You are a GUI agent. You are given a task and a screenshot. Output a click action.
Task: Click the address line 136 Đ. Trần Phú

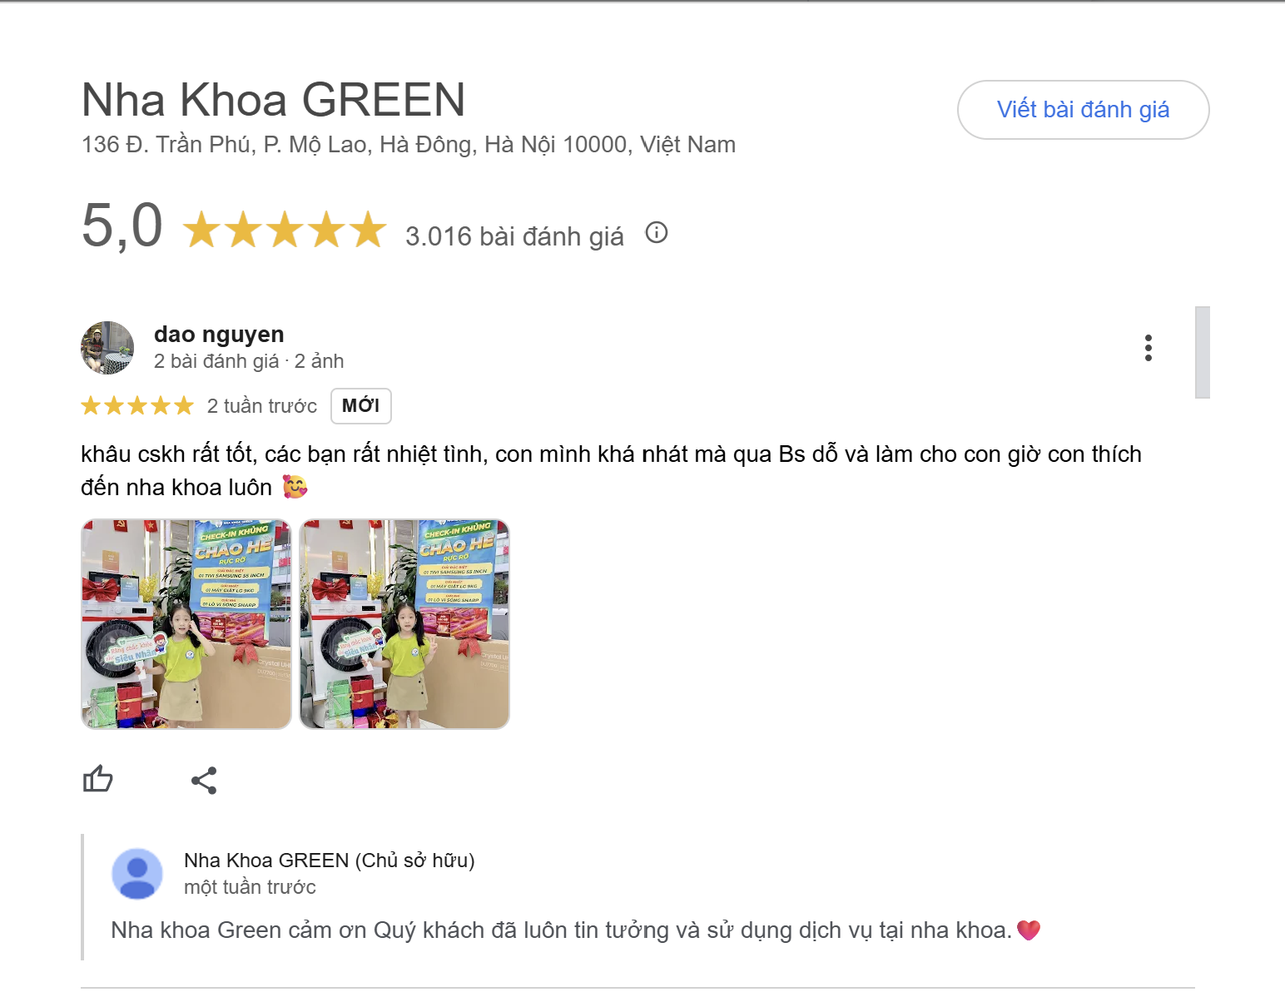click(x=409, y=145)
